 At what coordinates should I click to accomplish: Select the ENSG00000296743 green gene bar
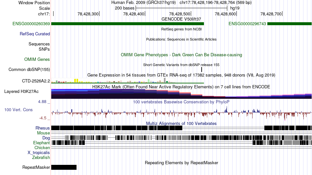coord(290,24)
